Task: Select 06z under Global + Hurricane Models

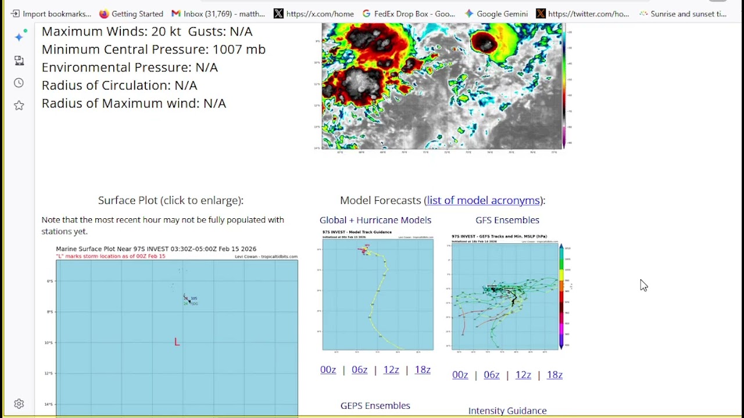Action: click(359, 370)
